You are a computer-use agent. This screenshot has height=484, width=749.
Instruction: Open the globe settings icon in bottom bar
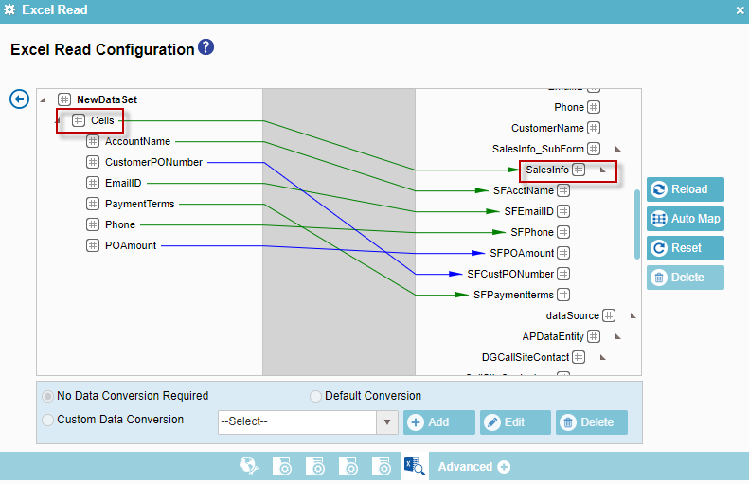tap(249, 466)
